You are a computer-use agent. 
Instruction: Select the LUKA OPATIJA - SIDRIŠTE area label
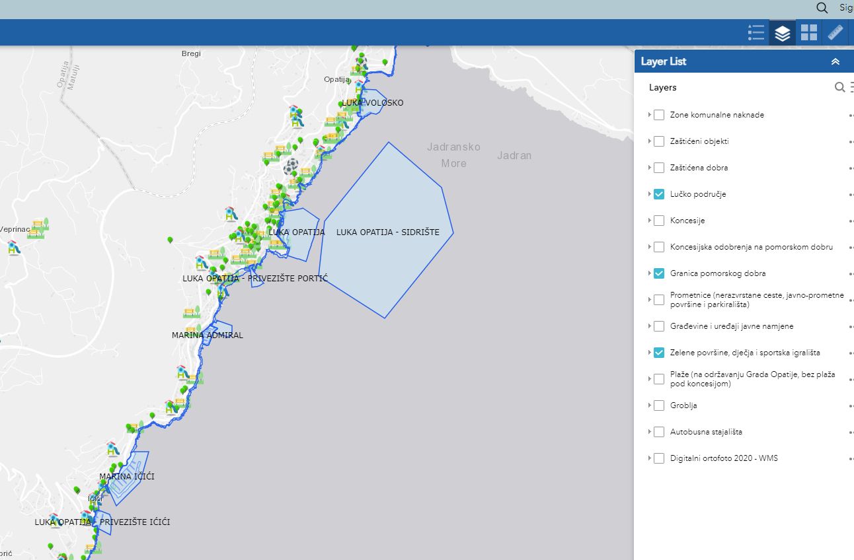click(x=387, y=232)
